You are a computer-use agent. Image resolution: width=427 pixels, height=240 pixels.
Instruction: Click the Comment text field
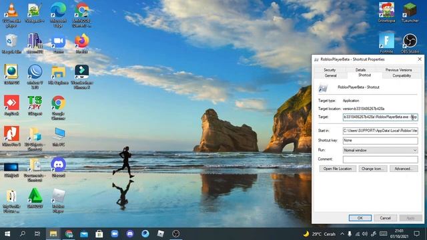point(380,159)
